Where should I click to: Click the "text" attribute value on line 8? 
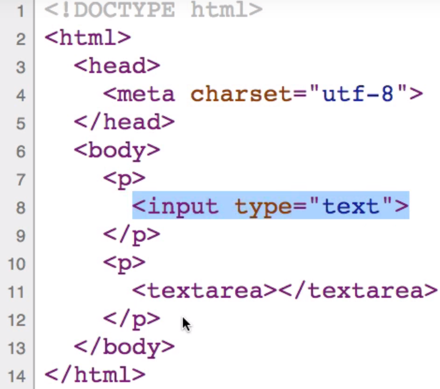pos(351,206)
